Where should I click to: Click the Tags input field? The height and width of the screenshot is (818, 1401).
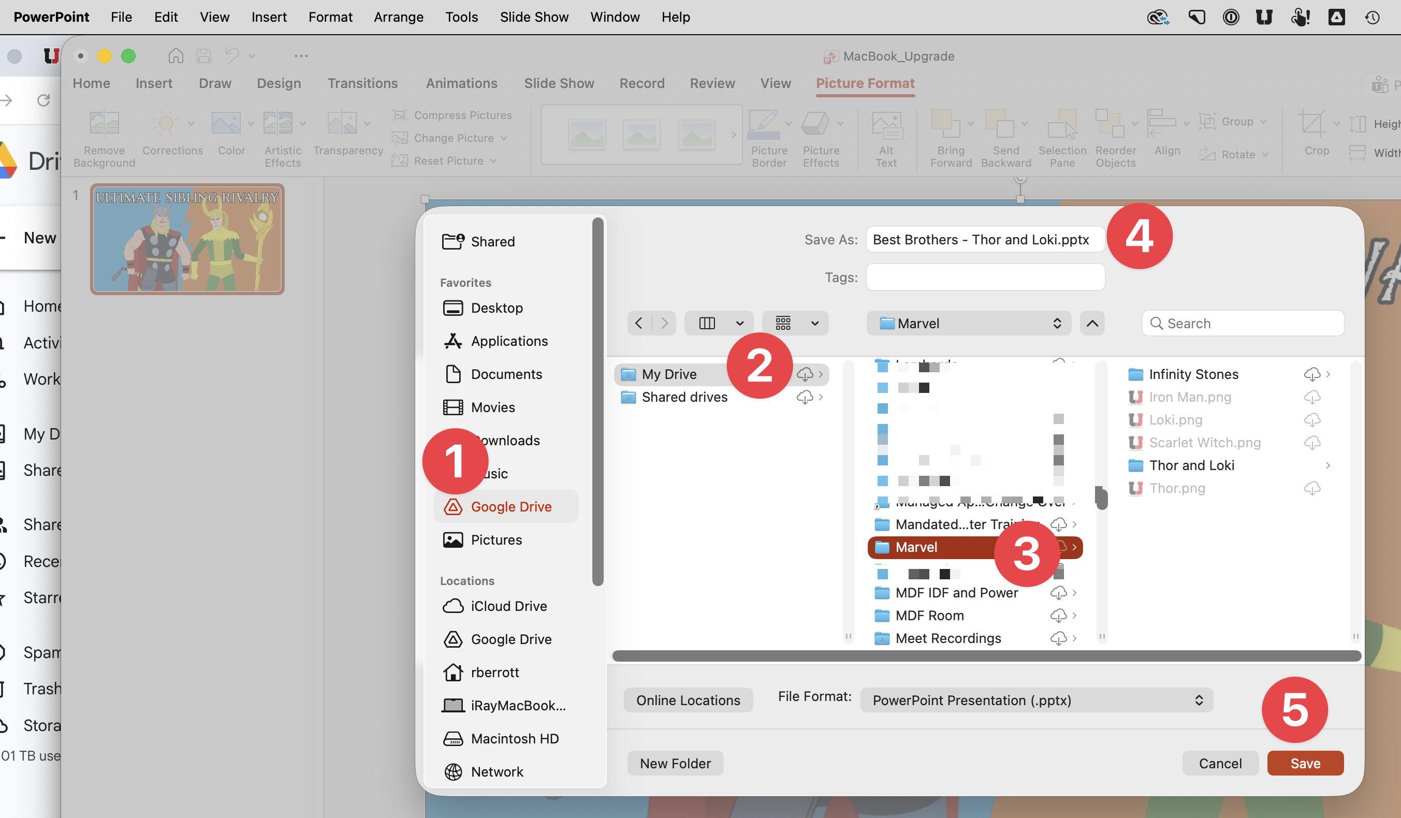[985, 277]
